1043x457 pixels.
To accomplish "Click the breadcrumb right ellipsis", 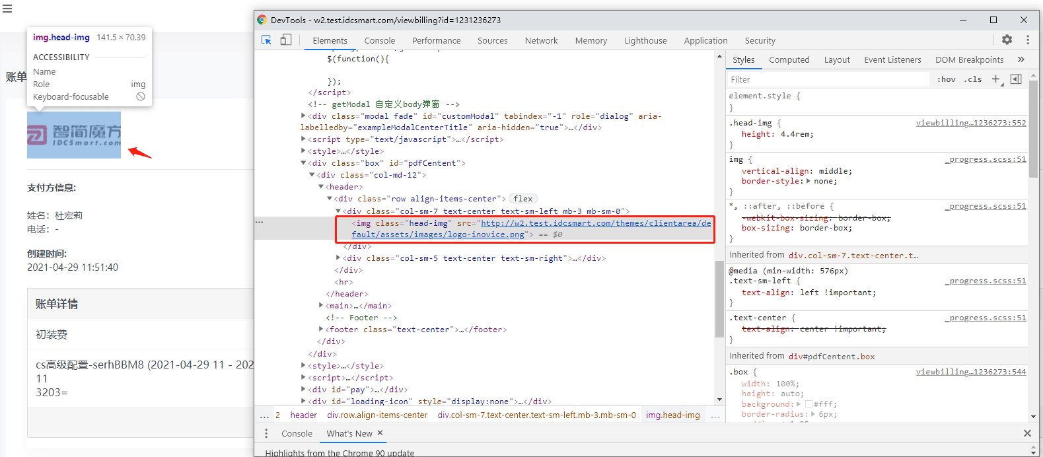I will point(715,415).
